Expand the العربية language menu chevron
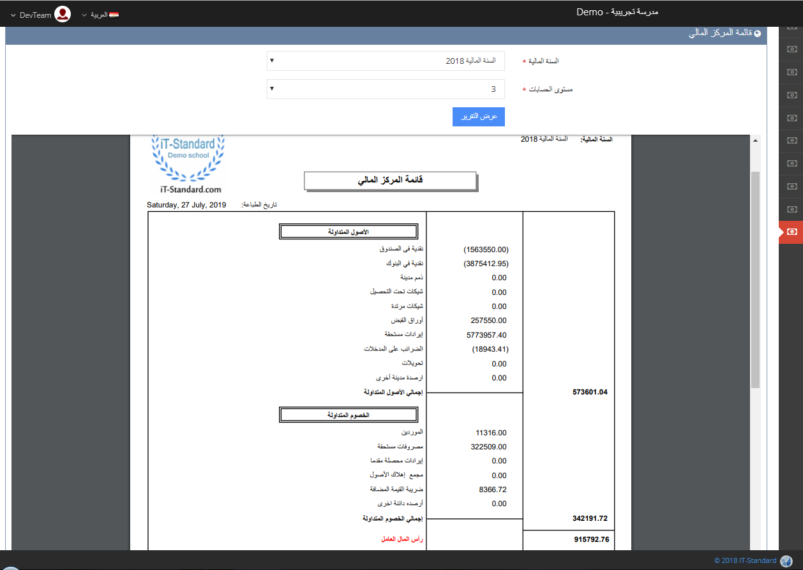This screenshot has width=803, height=570. click(84, 15)
